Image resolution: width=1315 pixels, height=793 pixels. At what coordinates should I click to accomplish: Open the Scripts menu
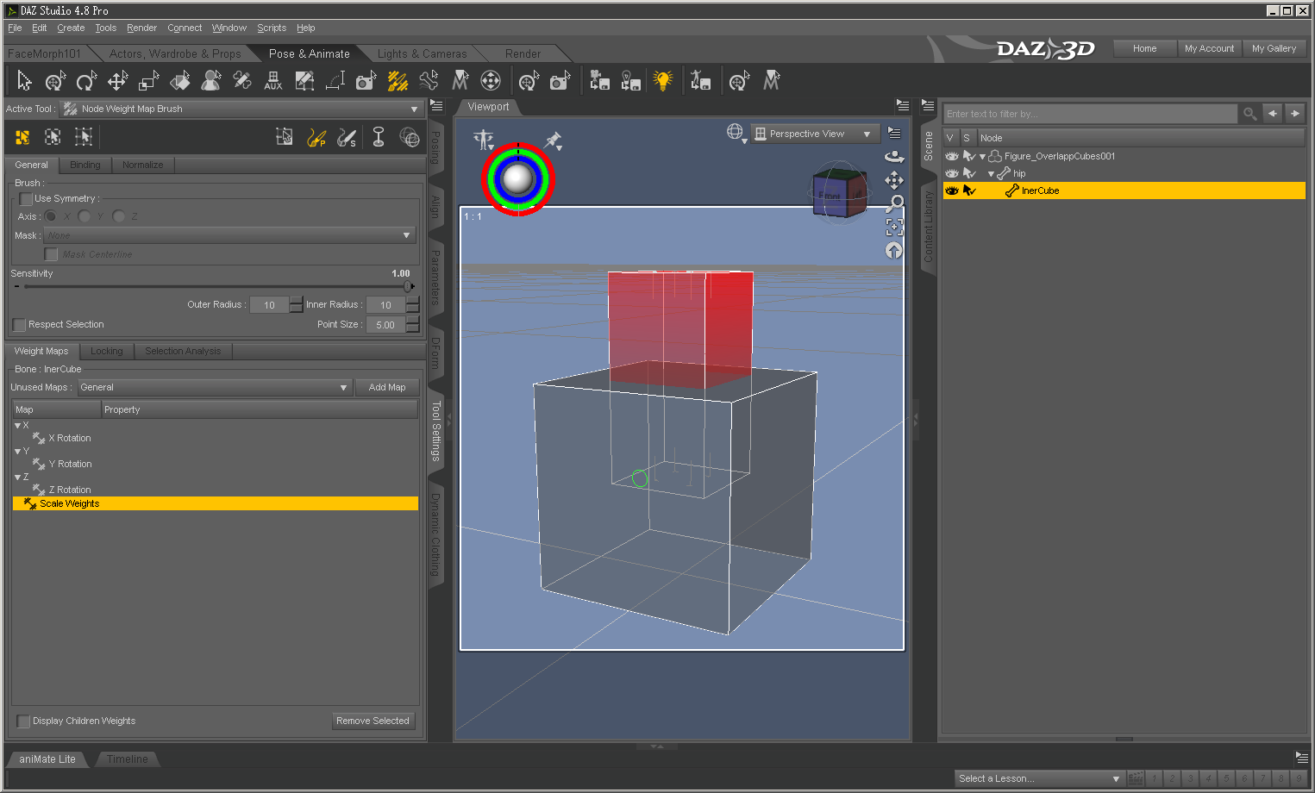click(272, 28)
